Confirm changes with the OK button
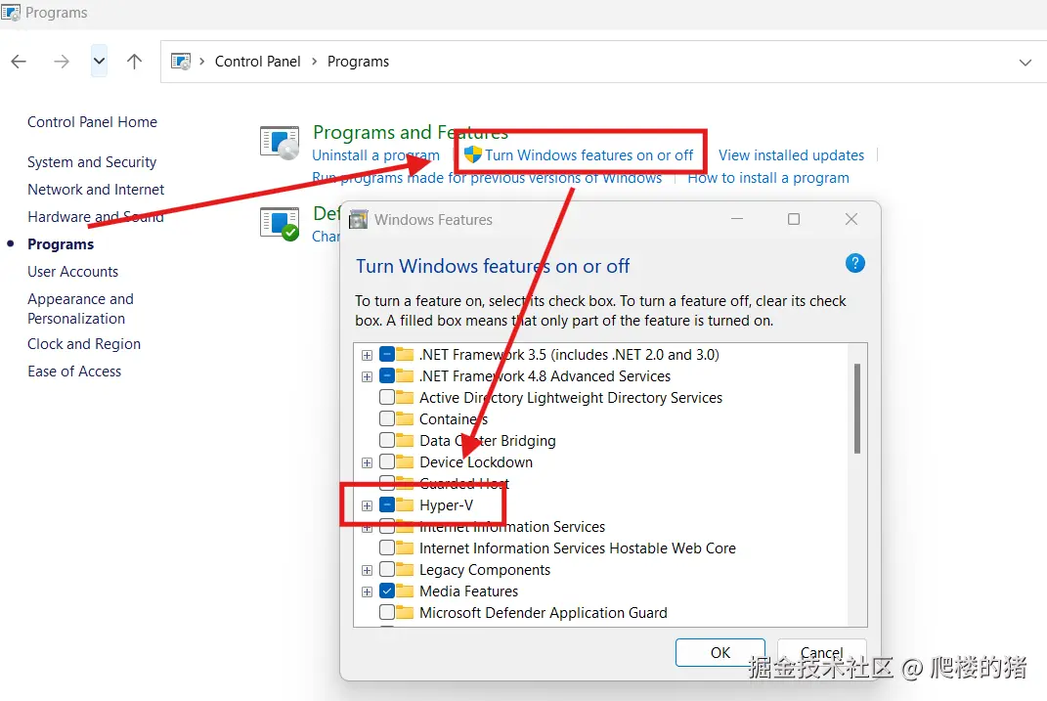Image resolution: width=1047 pixels, height=701 pixels. [x=720, y=652]
